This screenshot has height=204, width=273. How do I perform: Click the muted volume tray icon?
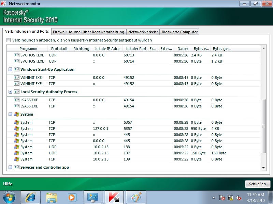coord(238,198)
